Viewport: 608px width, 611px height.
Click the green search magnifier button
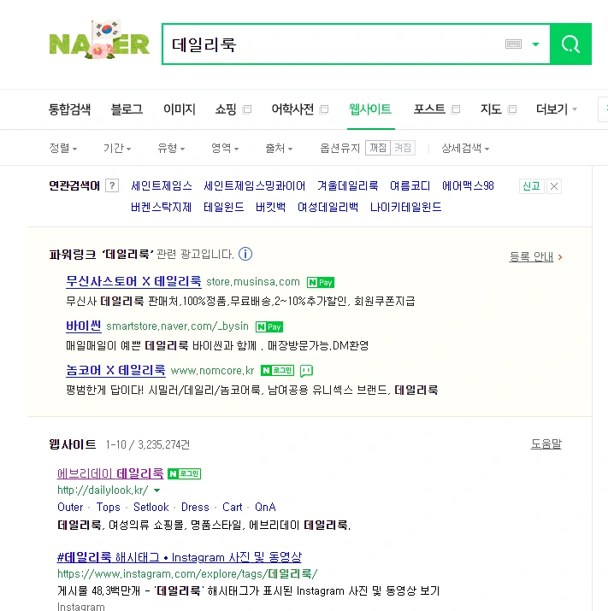click(570, 44)
